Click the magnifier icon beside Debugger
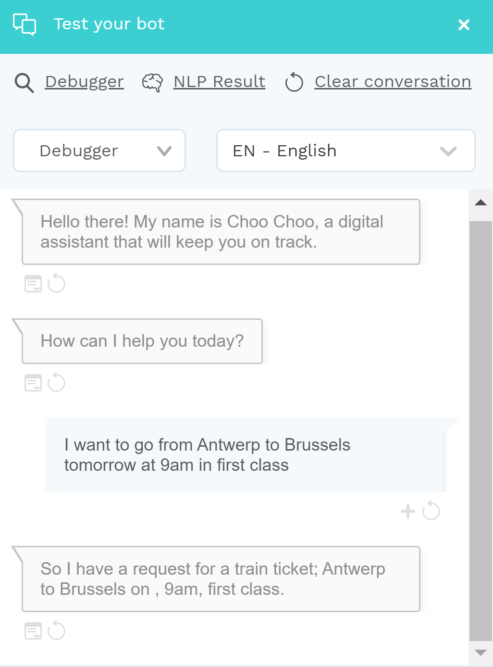The height and width of the screenshot is (667, 493). pos(24,83)
